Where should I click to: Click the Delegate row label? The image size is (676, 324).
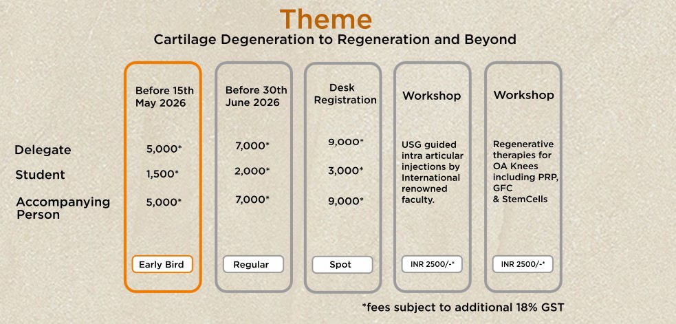tap(43, 150)
